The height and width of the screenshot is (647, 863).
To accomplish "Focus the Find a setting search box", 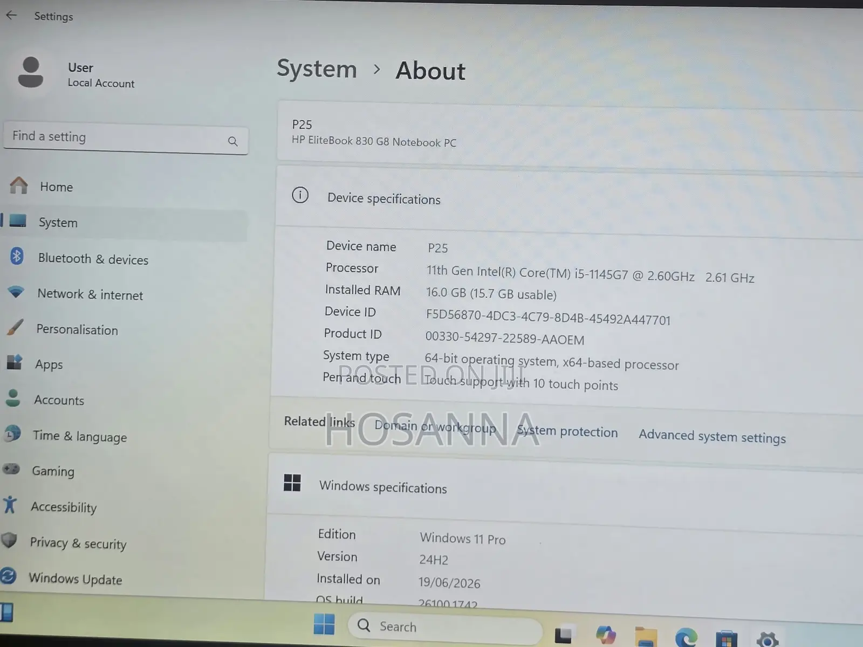I will click(125, 139).
